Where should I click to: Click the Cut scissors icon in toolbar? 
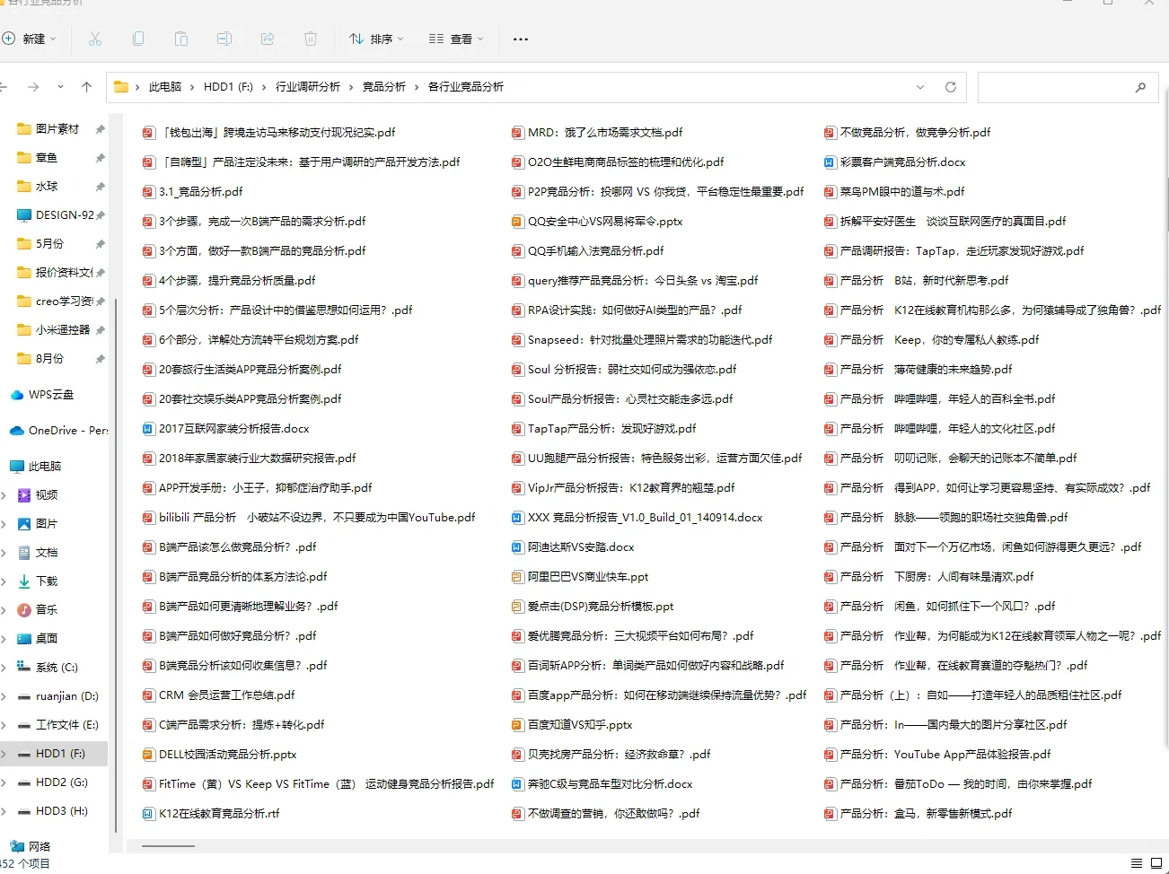point(95,39)
